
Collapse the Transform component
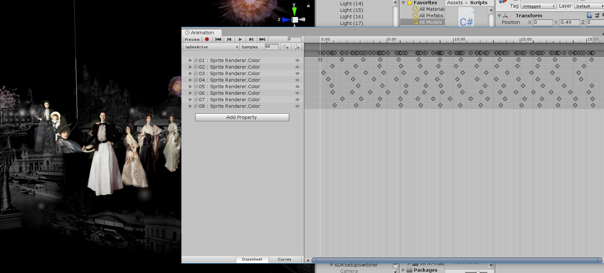tap(499, 16)
